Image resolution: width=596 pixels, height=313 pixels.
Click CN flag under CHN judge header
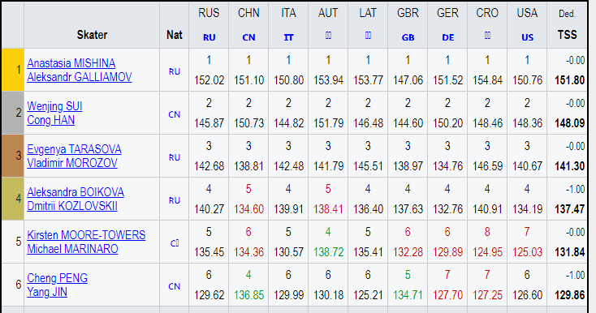click(248, 37)
